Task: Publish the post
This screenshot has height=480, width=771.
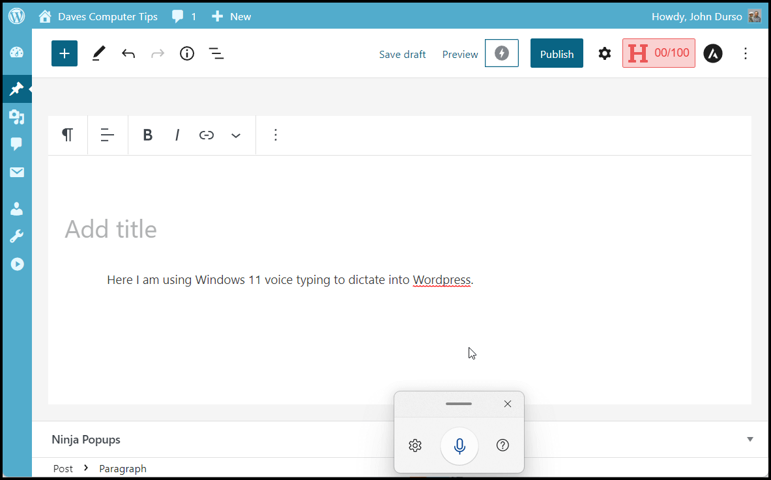Action: [557, 53]
